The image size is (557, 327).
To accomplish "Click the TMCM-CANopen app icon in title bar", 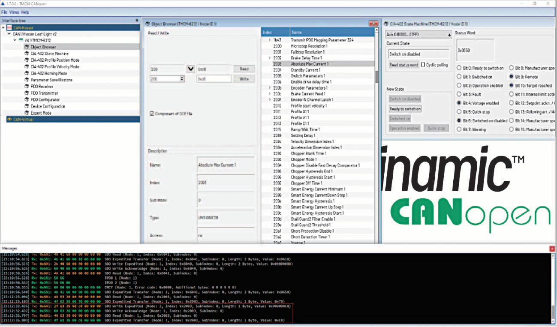I will (x=3, y=3).
